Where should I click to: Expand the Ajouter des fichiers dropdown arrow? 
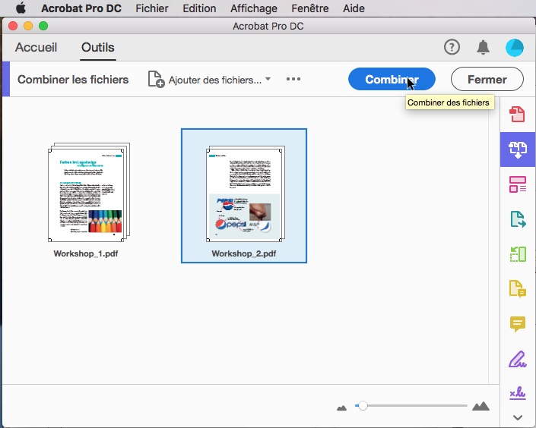(268, 79)
